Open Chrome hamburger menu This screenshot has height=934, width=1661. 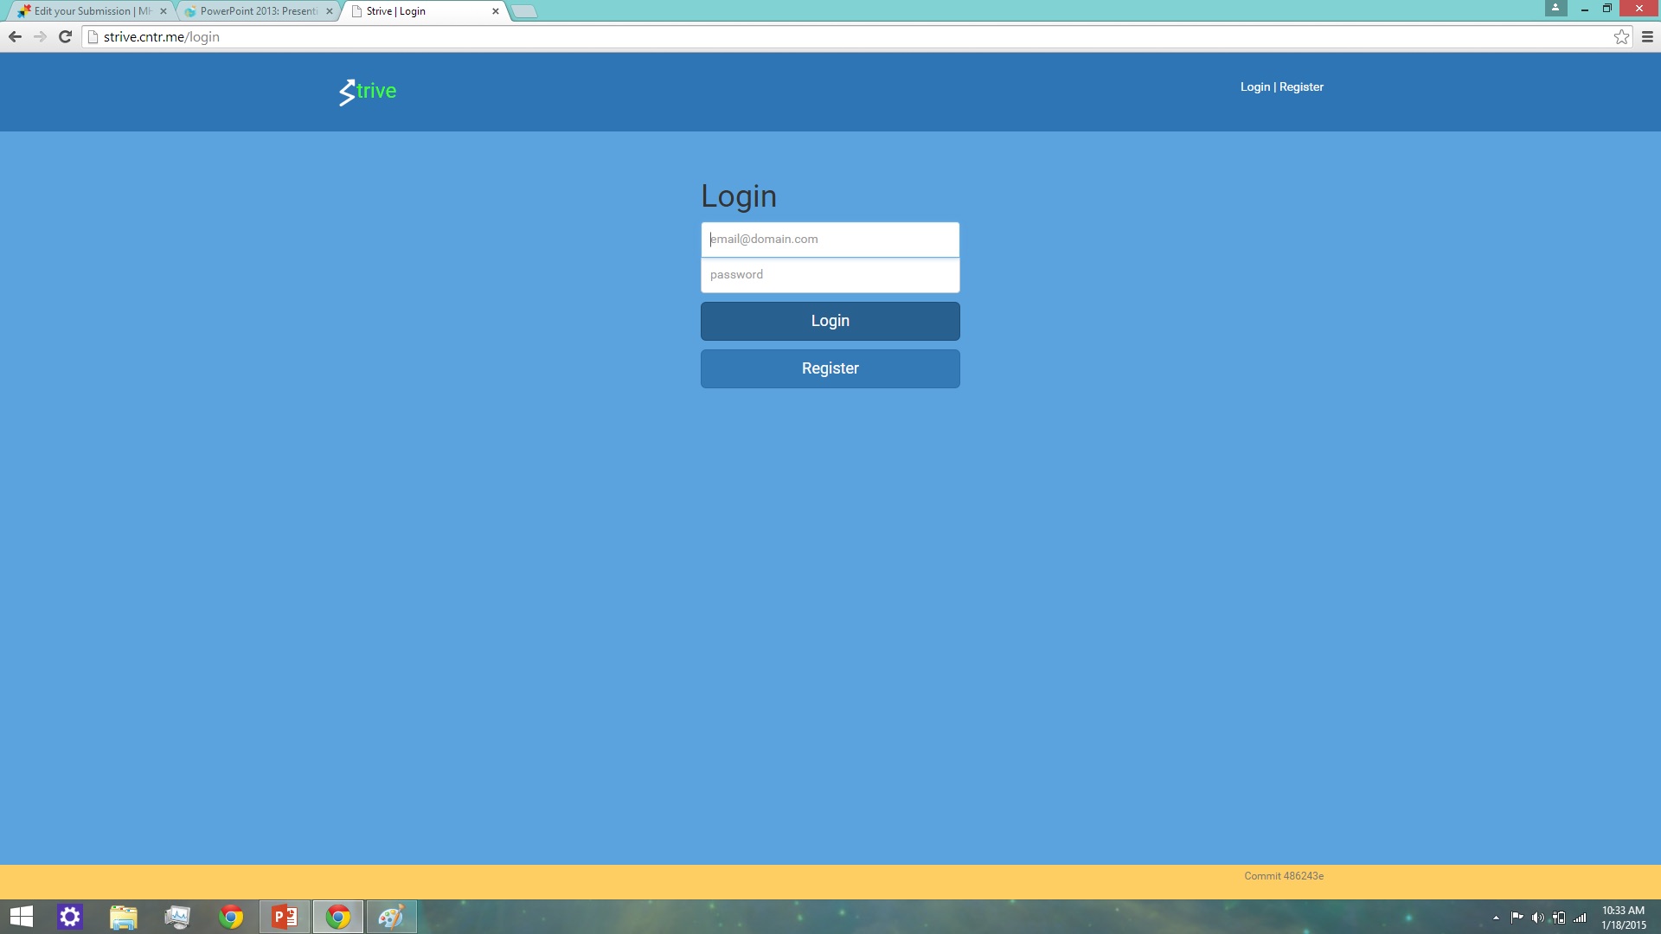1647,36
